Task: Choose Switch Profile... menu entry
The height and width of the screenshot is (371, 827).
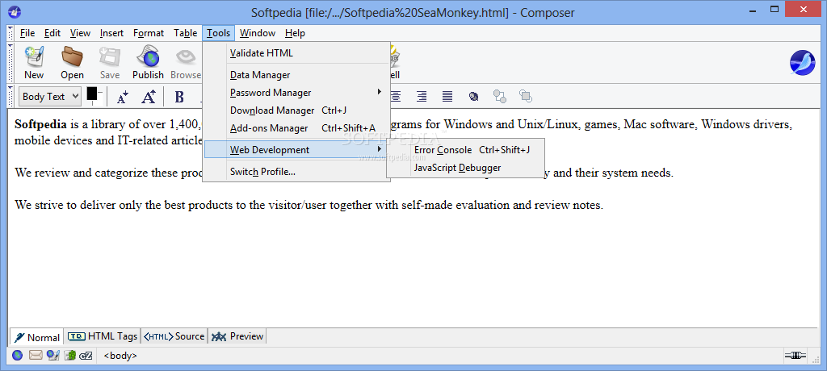Action: pos(296,172)
